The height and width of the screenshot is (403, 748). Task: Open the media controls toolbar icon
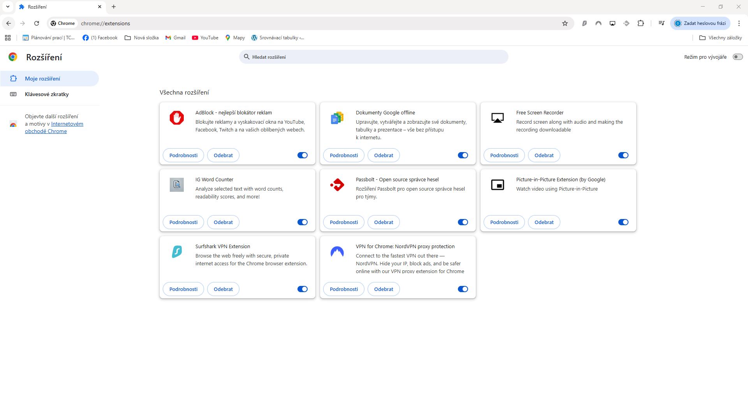pyautogui.click(x=661, y=23)
